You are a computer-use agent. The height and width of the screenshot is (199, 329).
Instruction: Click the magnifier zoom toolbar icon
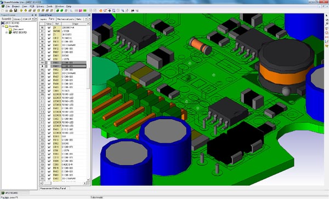[x=122, y=10]
